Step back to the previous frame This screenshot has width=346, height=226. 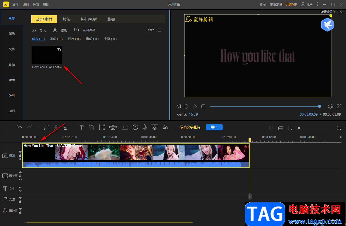click(179, 106)
